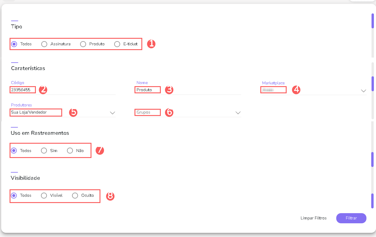Select Todos under Tipo

[x=14, y=44]
